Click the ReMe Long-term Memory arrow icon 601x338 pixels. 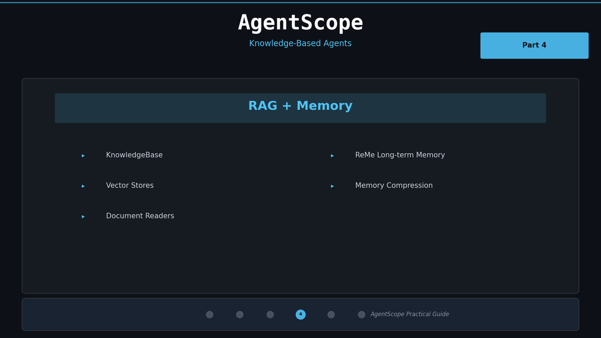point(332,155)
